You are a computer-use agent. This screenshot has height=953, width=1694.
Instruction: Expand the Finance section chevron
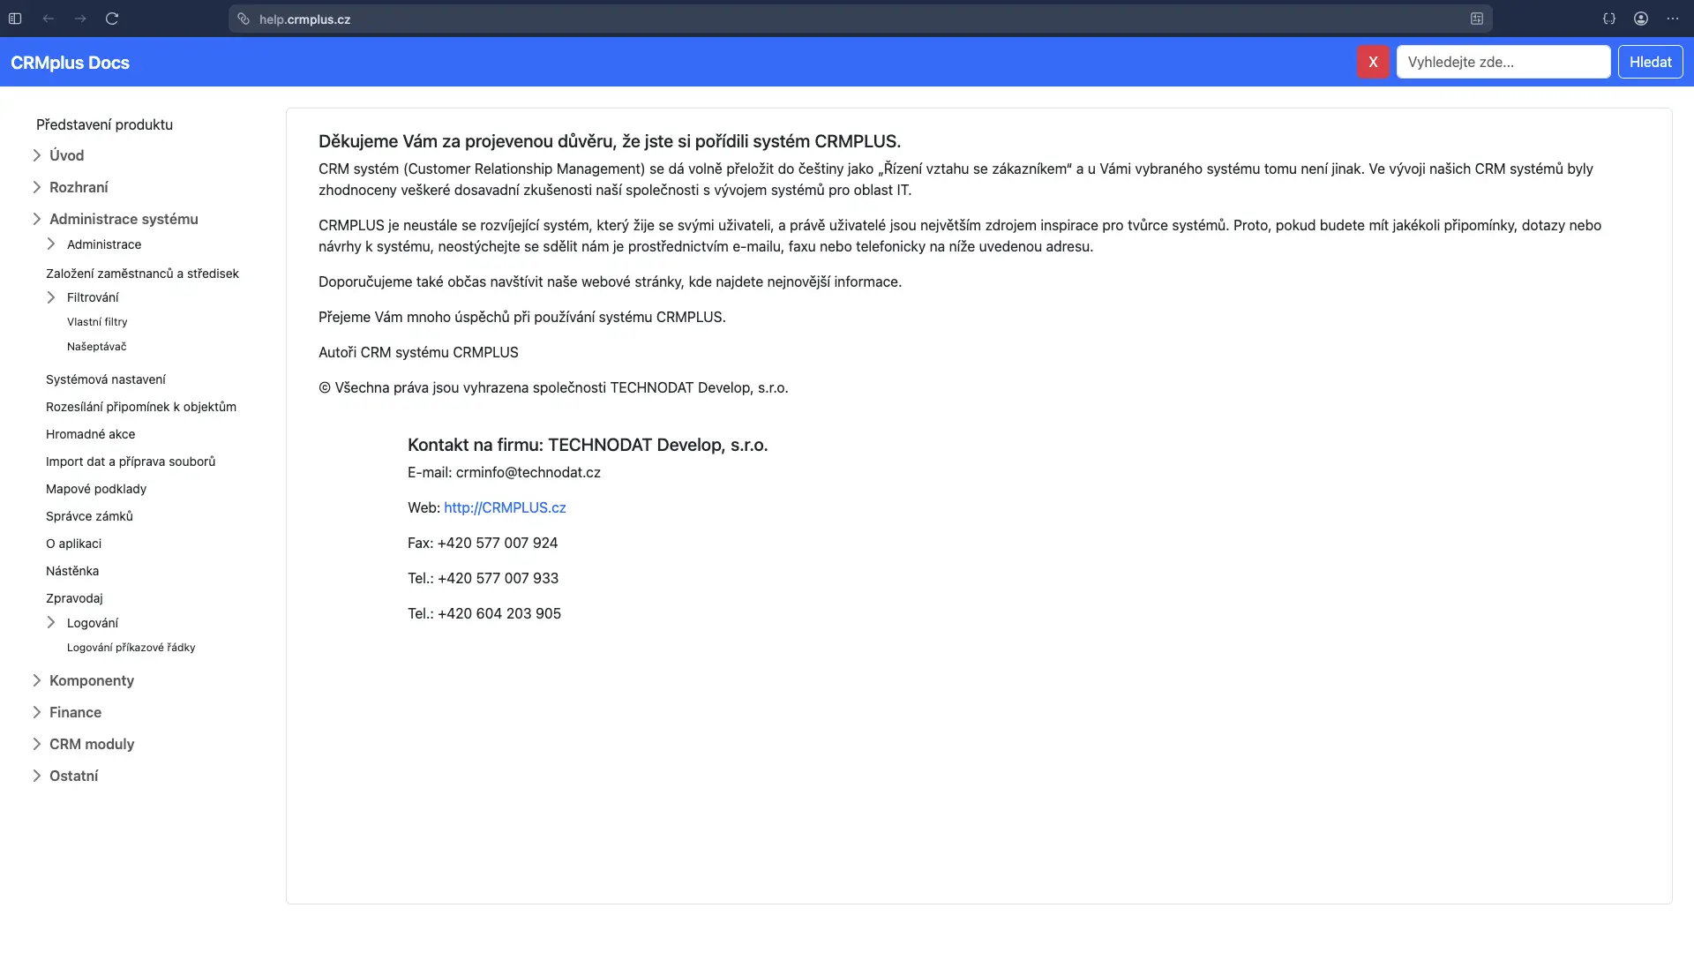[x=37, y=712]
